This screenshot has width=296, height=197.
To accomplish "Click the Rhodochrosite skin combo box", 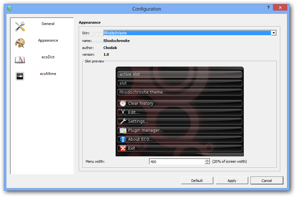I will pos(190,33).
